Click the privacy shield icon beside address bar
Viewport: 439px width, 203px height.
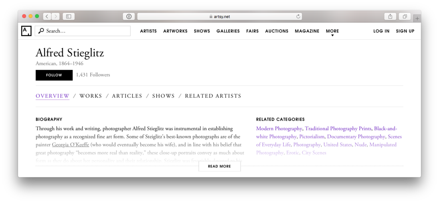point(129,16)
